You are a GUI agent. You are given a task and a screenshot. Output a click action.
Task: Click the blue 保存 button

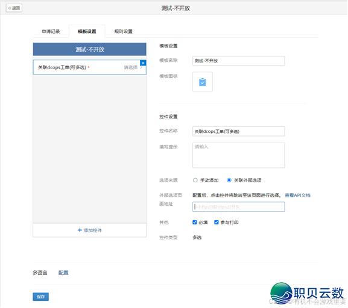tap(40, 297)
